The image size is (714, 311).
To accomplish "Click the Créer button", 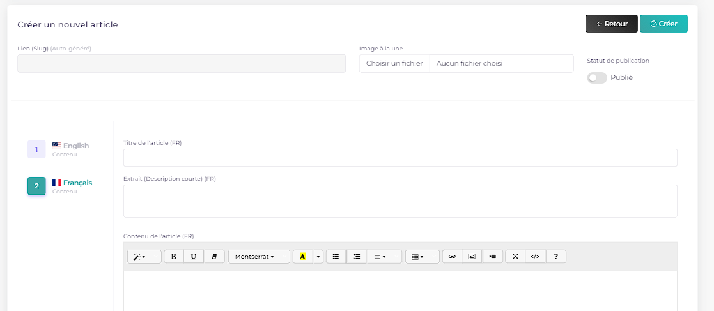I will point(664,24).
